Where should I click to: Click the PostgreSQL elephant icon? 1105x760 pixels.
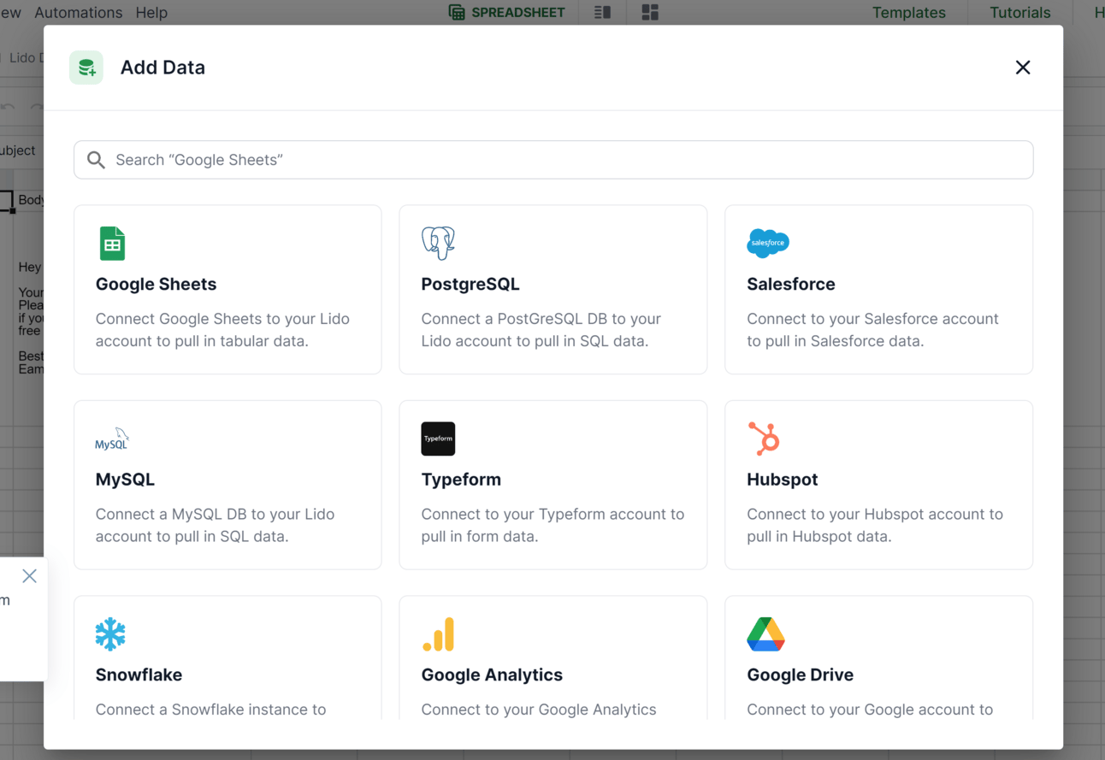coord(438,244)
